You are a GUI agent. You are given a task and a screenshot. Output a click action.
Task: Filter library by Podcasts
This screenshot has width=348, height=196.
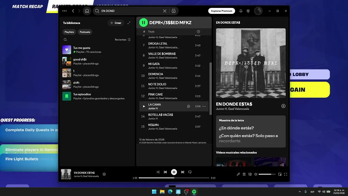tap(85, 32)
